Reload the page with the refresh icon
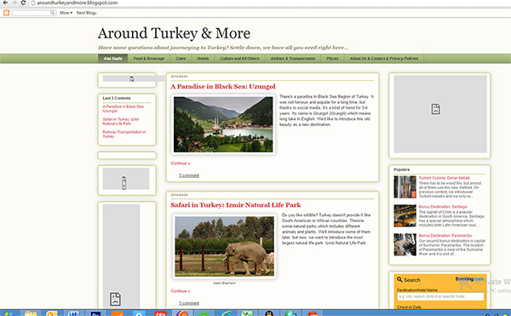Image resolution: width=511 pixels, height=316 pixels. (x=23, y=3)
